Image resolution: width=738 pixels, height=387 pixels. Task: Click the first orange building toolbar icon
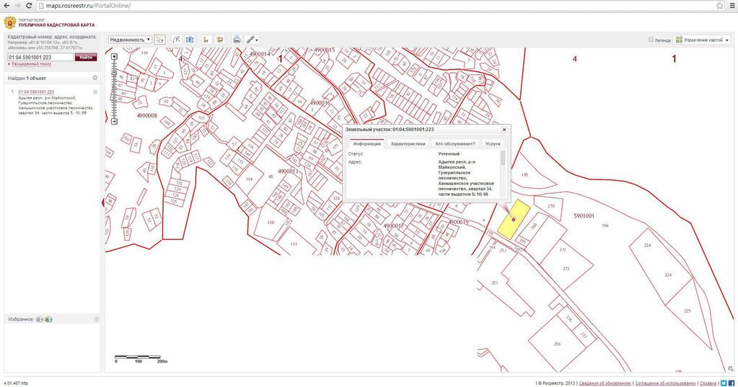(x=206, y=40)
